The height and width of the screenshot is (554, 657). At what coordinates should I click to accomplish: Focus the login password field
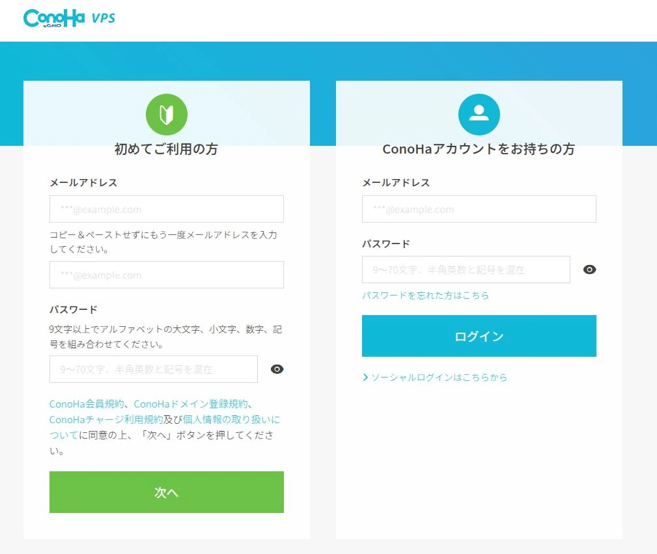click(466, 270)
